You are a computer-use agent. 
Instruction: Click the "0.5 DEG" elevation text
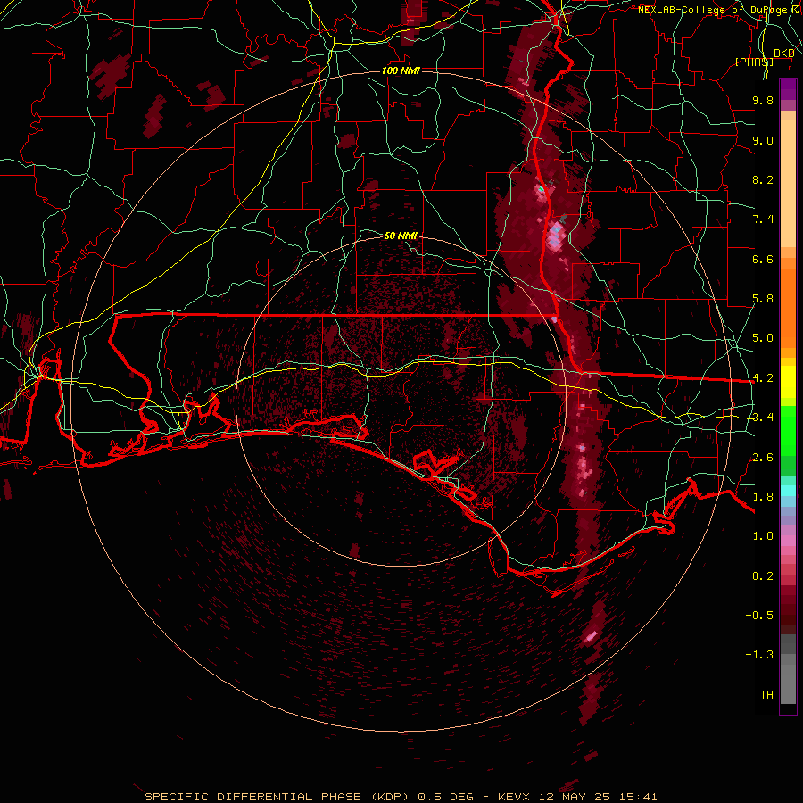[444, 797]
